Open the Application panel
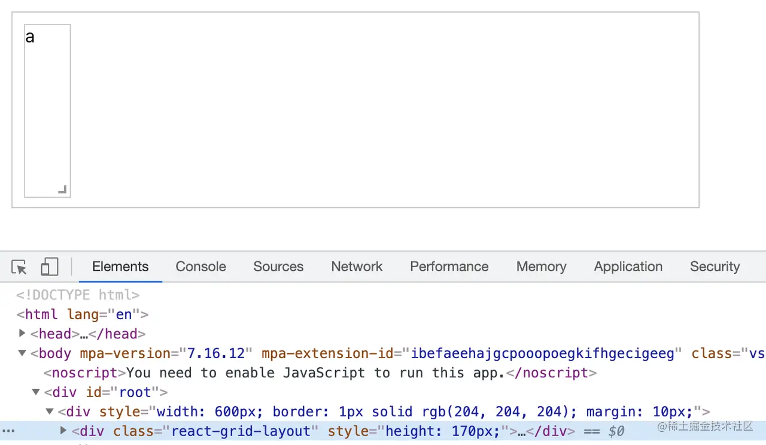Screen dimensions: 766x445 click(x=628, y=267)
